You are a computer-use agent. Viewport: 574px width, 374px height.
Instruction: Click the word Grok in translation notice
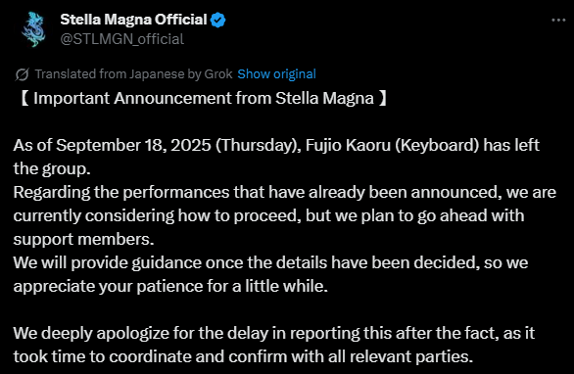coord(218,74)
